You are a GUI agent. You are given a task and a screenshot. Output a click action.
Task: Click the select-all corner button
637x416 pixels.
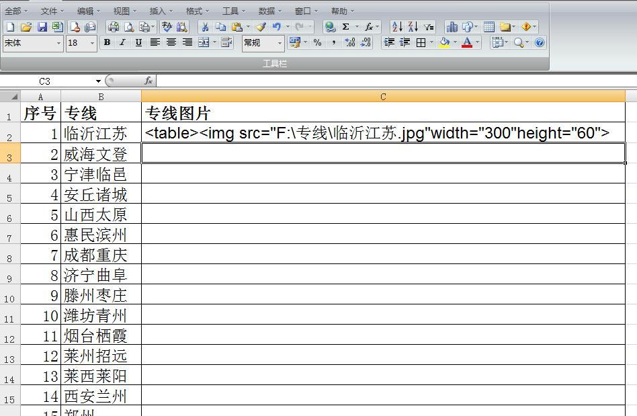pyautogui.click(x=10, y=96)
